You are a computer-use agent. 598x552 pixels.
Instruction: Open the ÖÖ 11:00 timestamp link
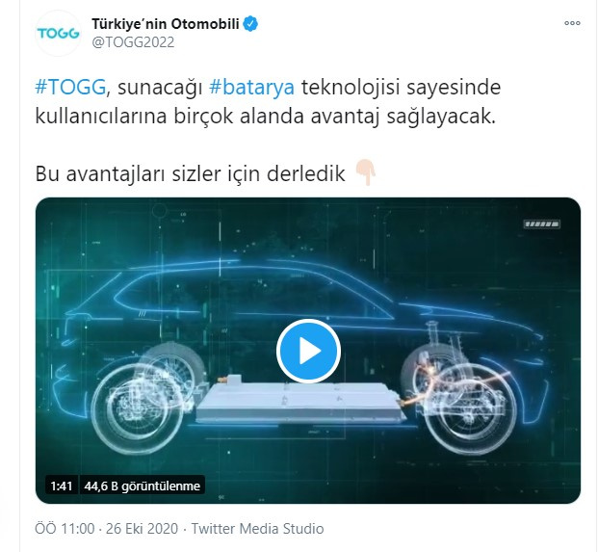[x=65, y=529]
